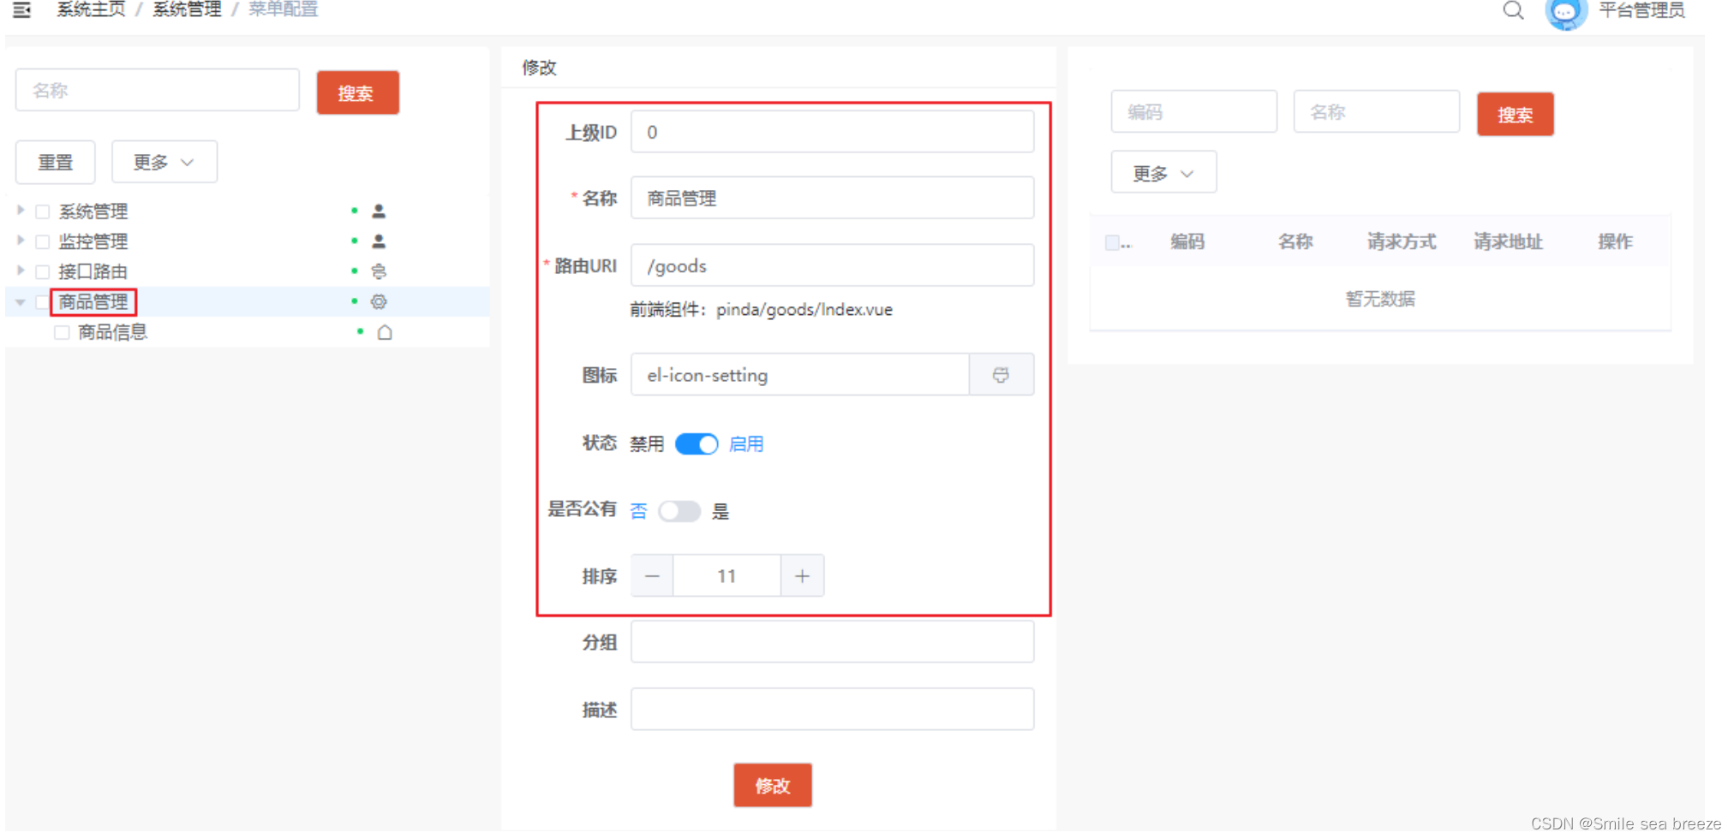Focus the 名称 field containing 商品管理
The image size is (1734, 838).
832,198
